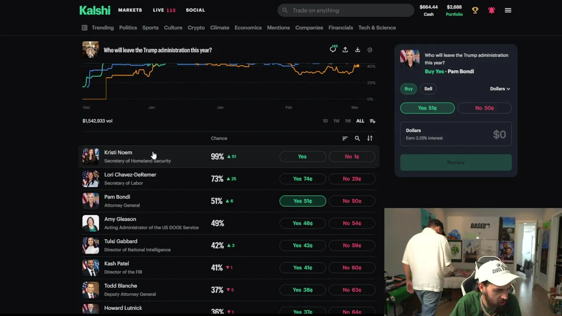Click the search magnifier icon in search bar
Viewport: 562px width, 316px height.
[x=285, y=10]
